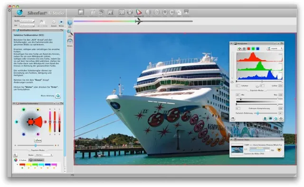Screen dimensions: 304x187
Task: Show only blue histogram channel
Action: (257, 49)
